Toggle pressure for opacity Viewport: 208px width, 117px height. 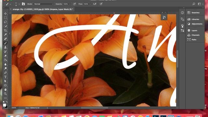[x=74, y=4]
